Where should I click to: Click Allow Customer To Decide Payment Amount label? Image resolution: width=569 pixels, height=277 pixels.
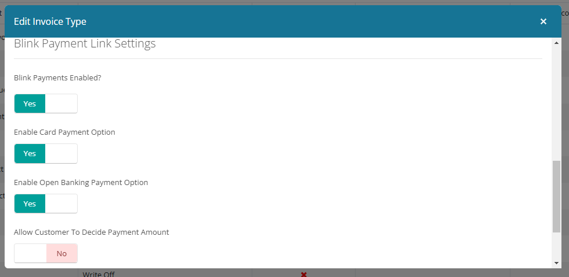(92, 232)
